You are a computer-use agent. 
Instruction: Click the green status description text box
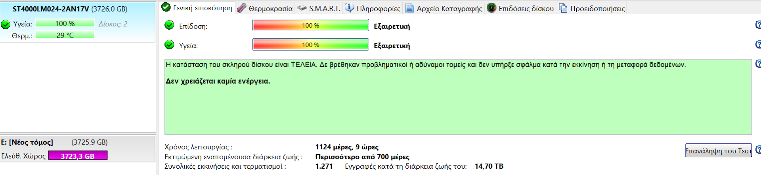point(458,97)
